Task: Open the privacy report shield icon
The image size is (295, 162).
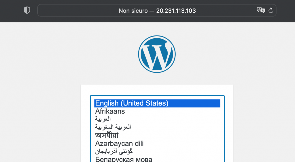Action: coord(27,10)
